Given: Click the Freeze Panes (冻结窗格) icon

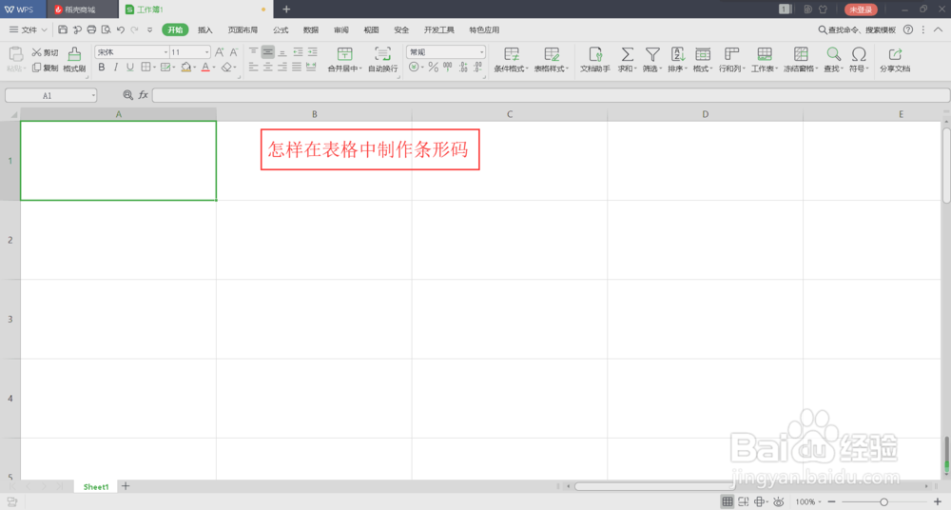Looking at the screenshot, I should pos(801,54).
